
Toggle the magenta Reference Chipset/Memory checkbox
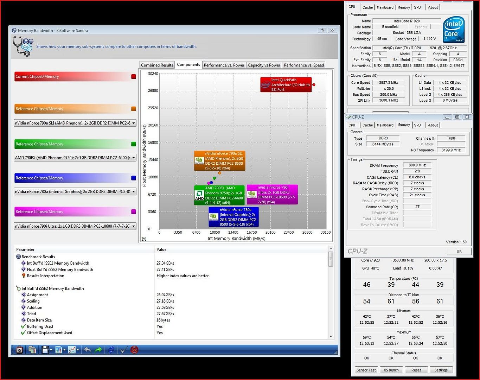tap(134, 211)
